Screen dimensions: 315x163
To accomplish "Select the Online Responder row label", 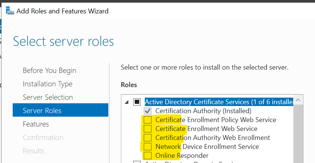I will 182,156.
